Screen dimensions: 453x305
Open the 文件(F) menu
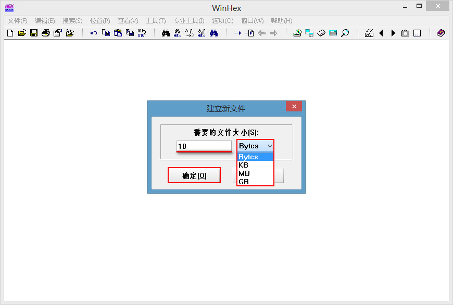pos(17,21)
